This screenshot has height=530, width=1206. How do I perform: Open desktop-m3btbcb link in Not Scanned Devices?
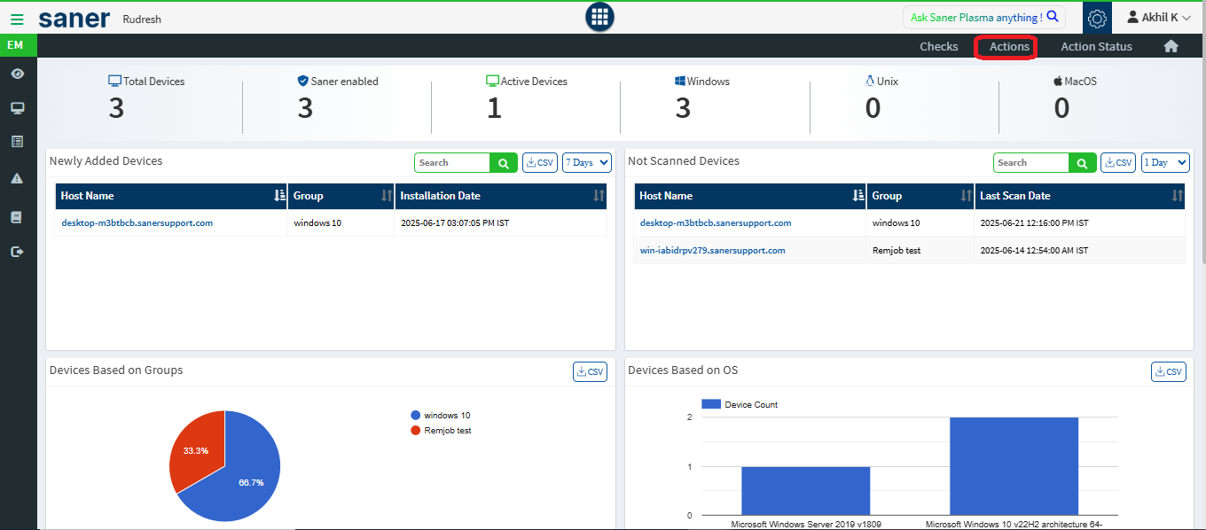click(716, 222)
